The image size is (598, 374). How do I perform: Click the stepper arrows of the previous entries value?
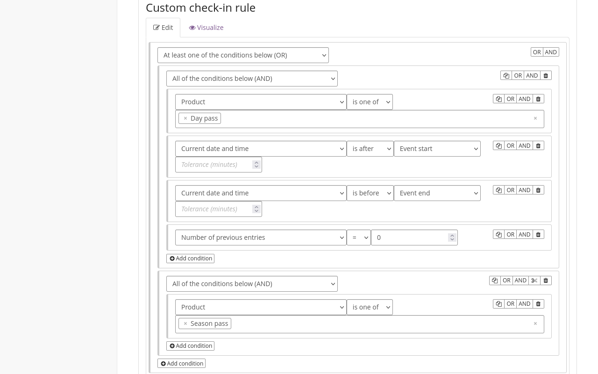pyautogui.click(x=452, y=237)
